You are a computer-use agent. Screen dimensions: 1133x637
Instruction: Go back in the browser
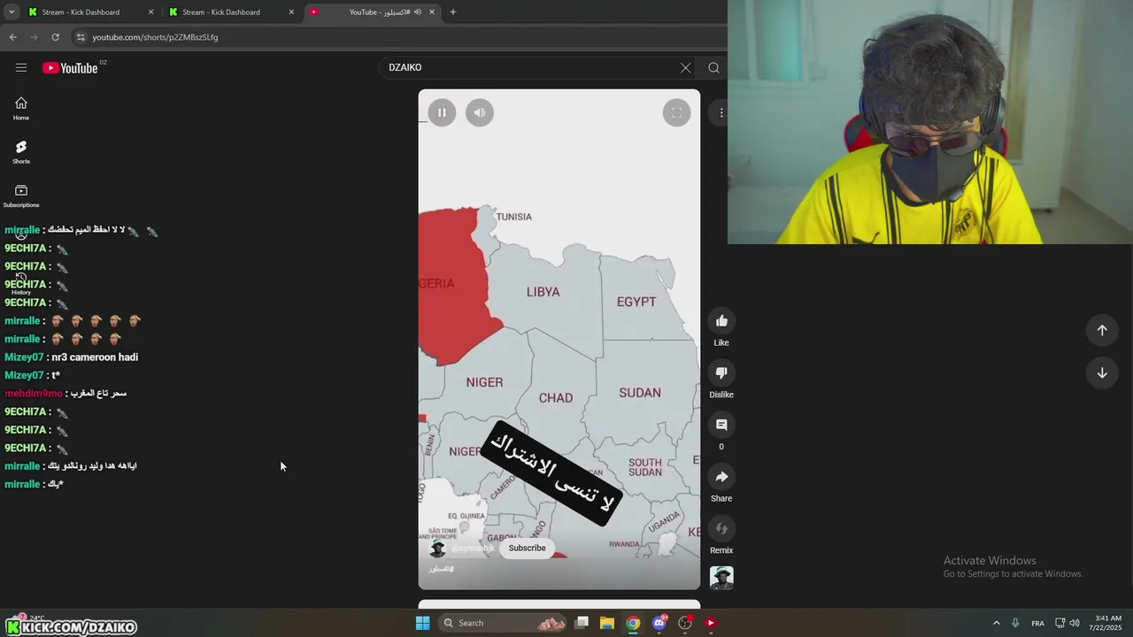pos(12,37)
